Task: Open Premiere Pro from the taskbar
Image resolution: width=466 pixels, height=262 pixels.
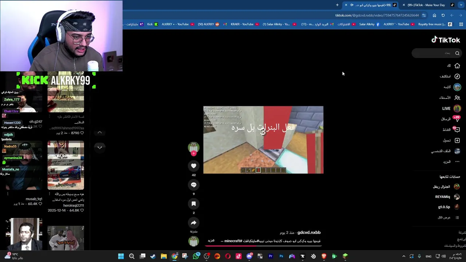Action: click(x=270, y=257)
